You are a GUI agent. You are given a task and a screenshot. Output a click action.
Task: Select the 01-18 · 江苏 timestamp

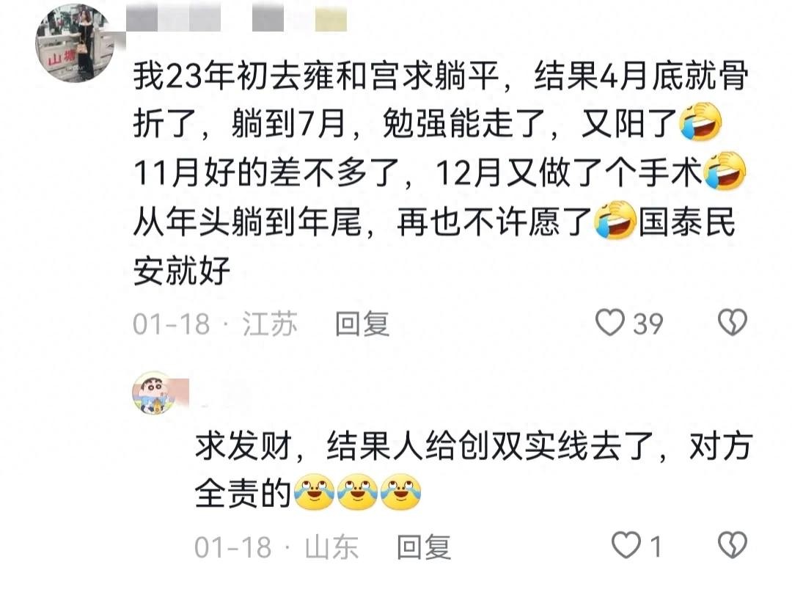215,324
